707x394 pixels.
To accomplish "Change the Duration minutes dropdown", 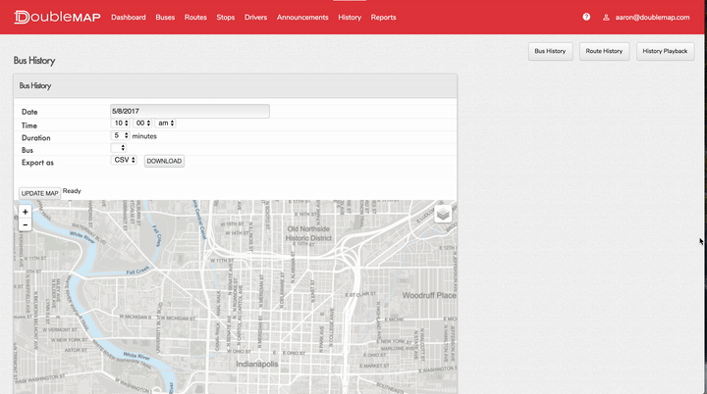I will click(121, 136).
